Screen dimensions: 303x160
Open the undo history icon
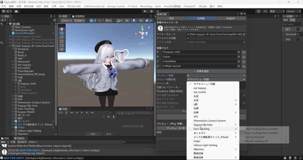point(258,11)
